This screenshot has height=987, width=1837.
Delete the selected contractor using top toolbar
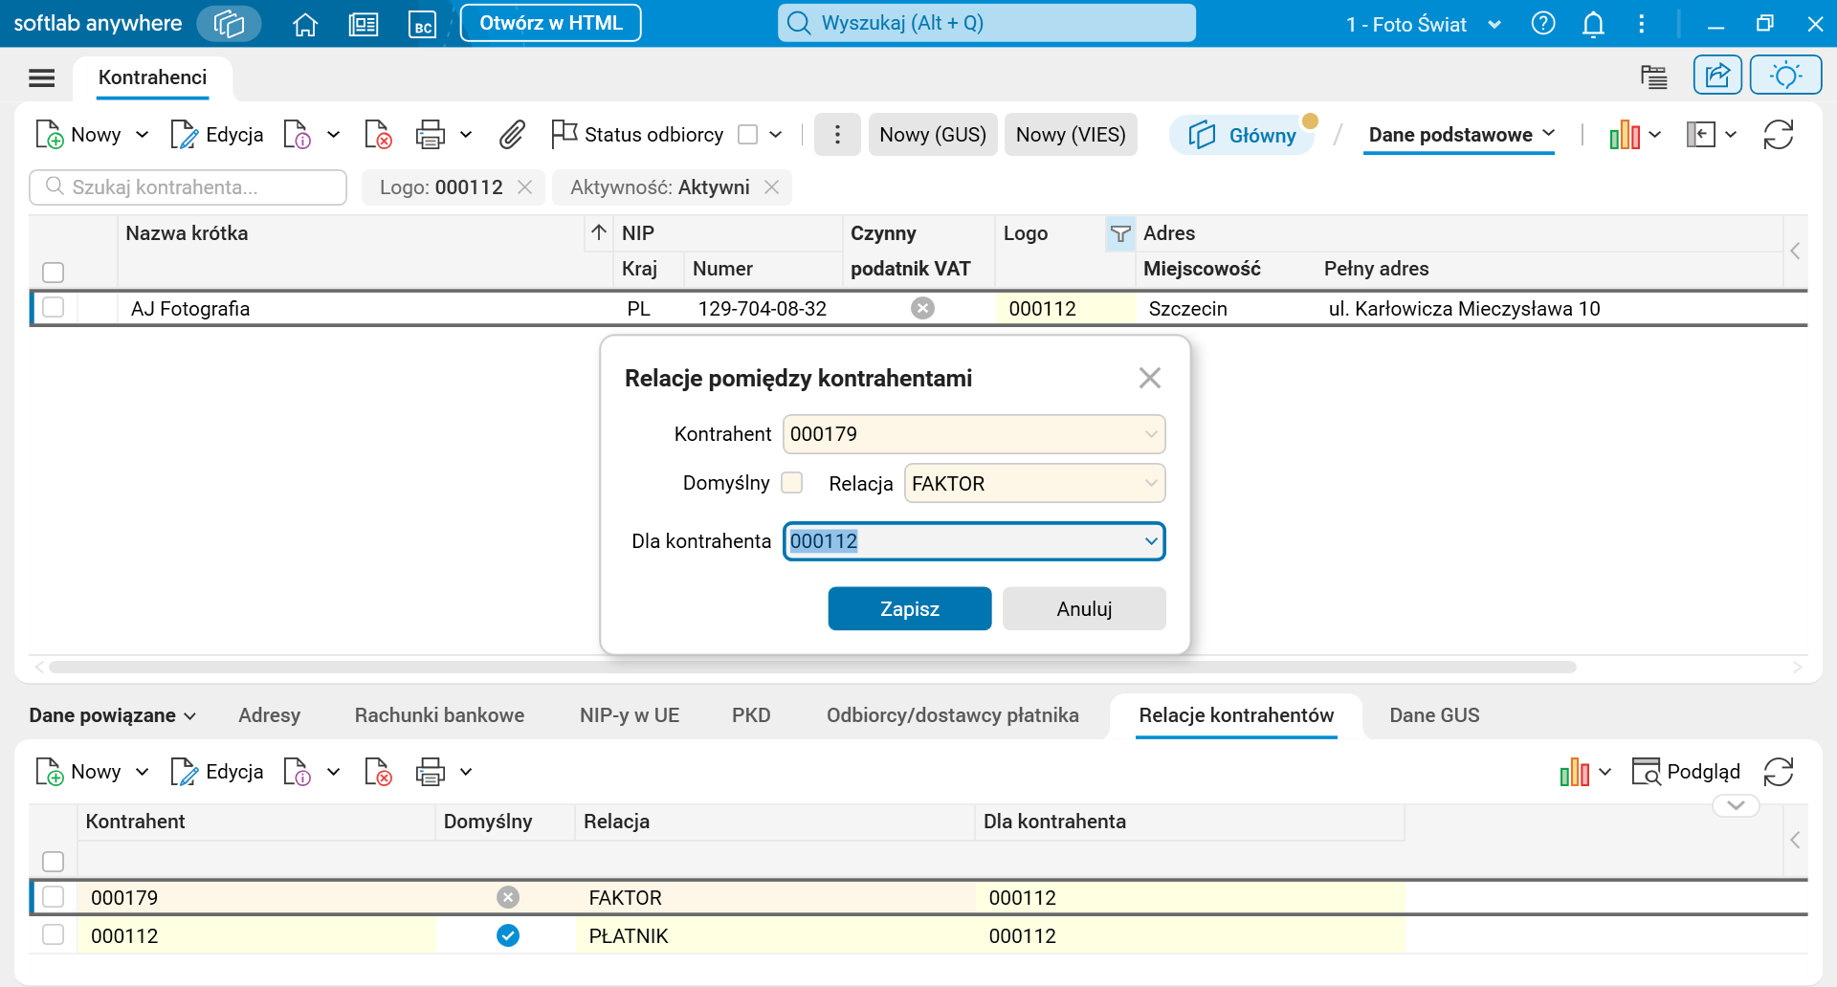(x=379, y=135)
